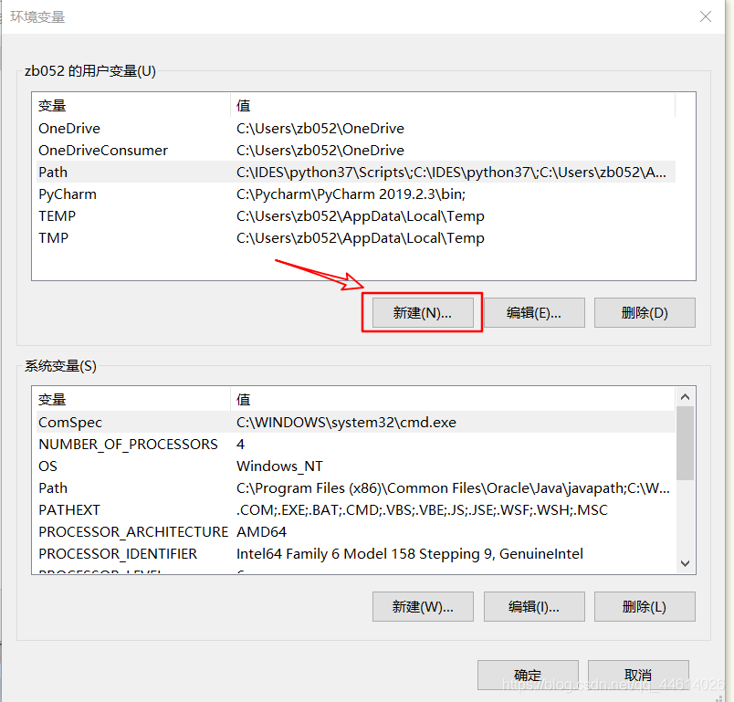
Task: Select the PATHEXT system variable
Action: click(356, 510)
